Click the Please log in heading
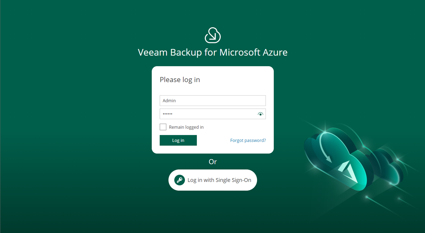Viewport: 425px width, 233px height. coord(180,80)
